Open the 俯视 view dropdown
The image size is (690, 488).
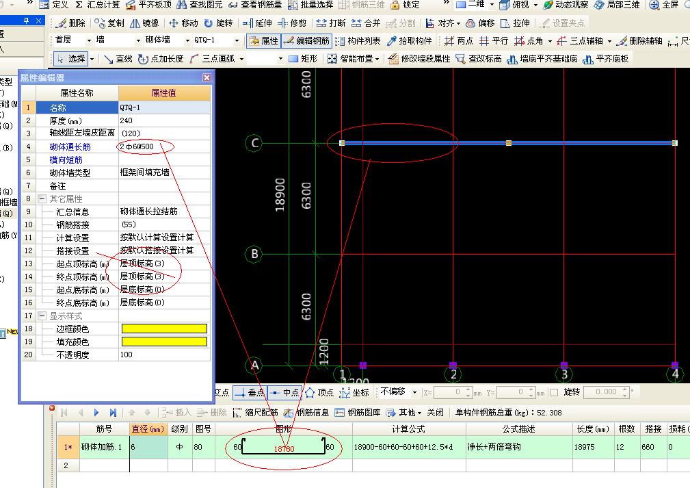[535, 5]
